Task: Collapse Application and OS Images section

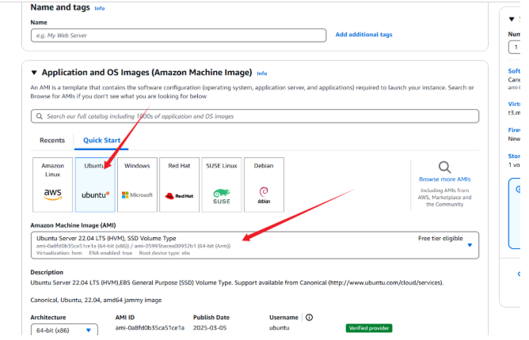Action: (x=34, y=73)
